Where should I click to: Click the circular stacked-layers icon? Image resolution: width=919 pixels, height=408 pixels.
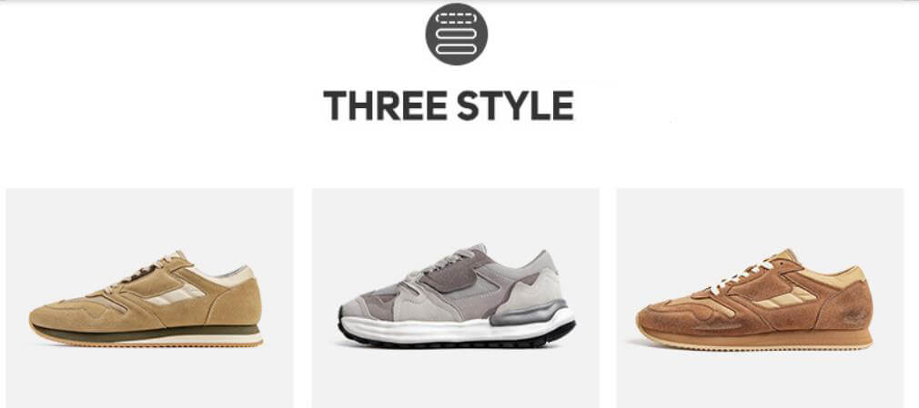456,34
